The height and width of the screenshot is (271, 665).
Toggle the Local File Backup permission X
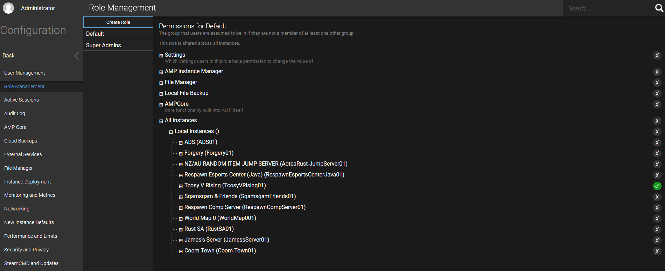pos(657,94)
